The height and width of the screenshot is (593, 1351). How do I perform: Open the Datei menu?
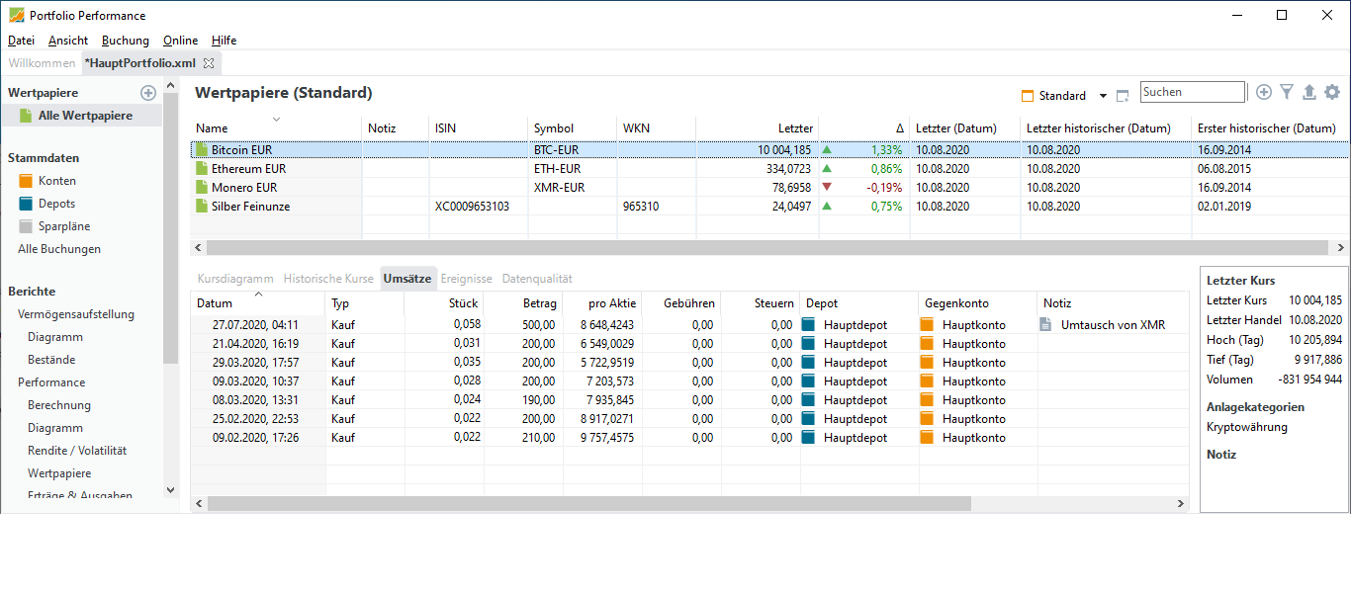coord(21,41)
